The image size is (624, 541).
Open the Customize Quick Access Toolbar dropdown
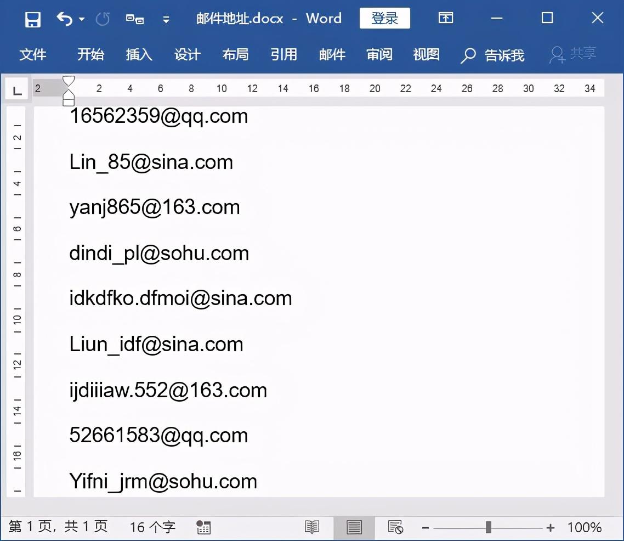[x=166, y=20]
